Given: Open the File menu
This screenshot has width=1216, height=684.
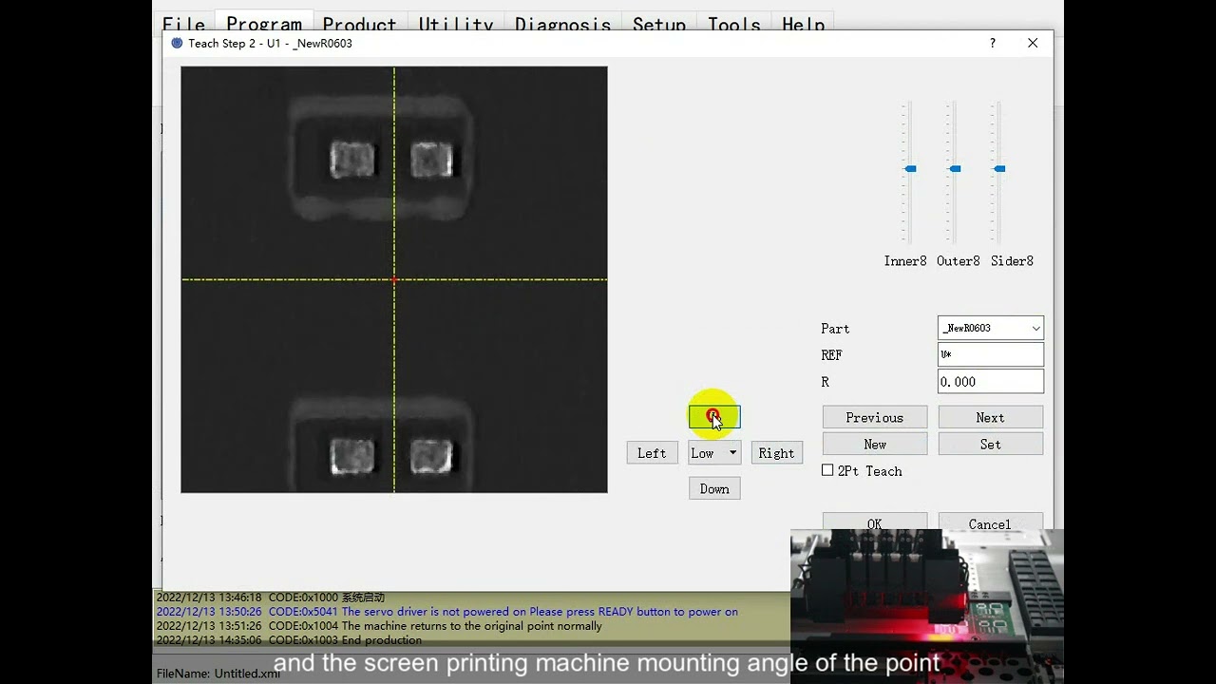Looking at the screenshot, I should point(183,23).
